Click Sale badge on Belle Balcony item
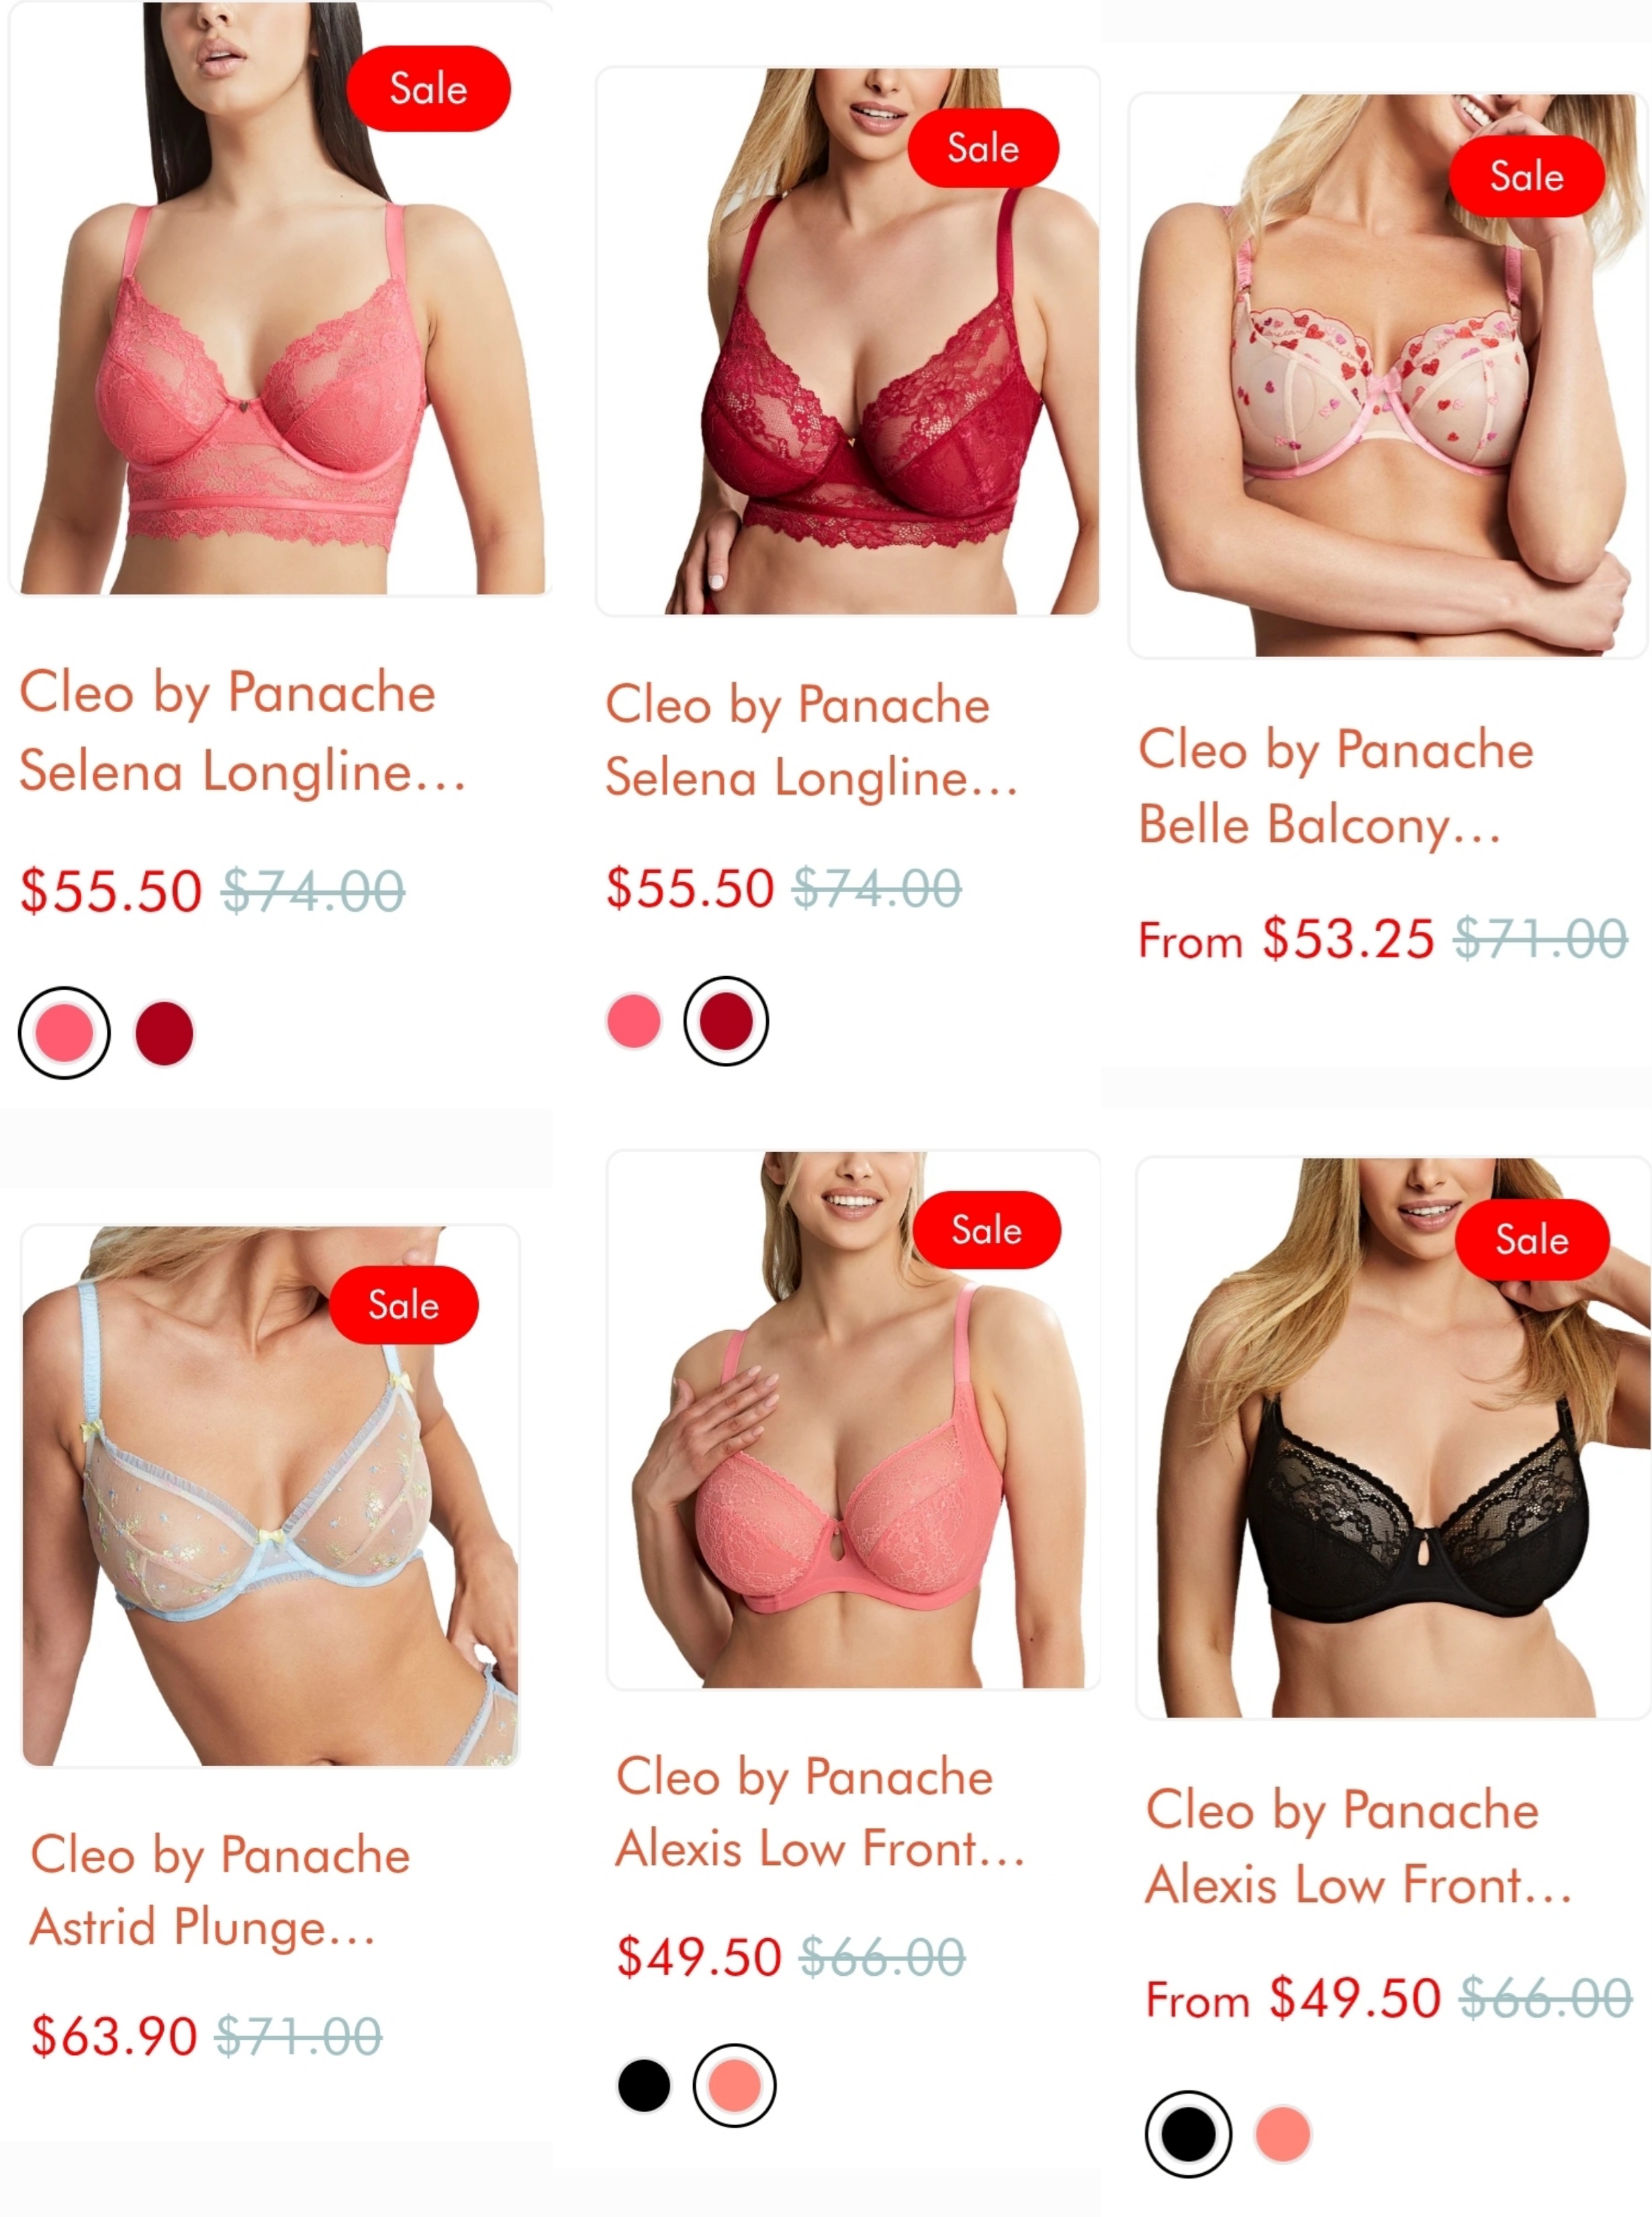 (1527, 177)
